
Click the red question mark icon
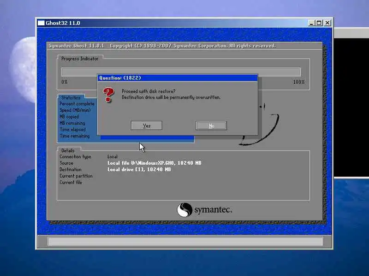tap(108, 95)
